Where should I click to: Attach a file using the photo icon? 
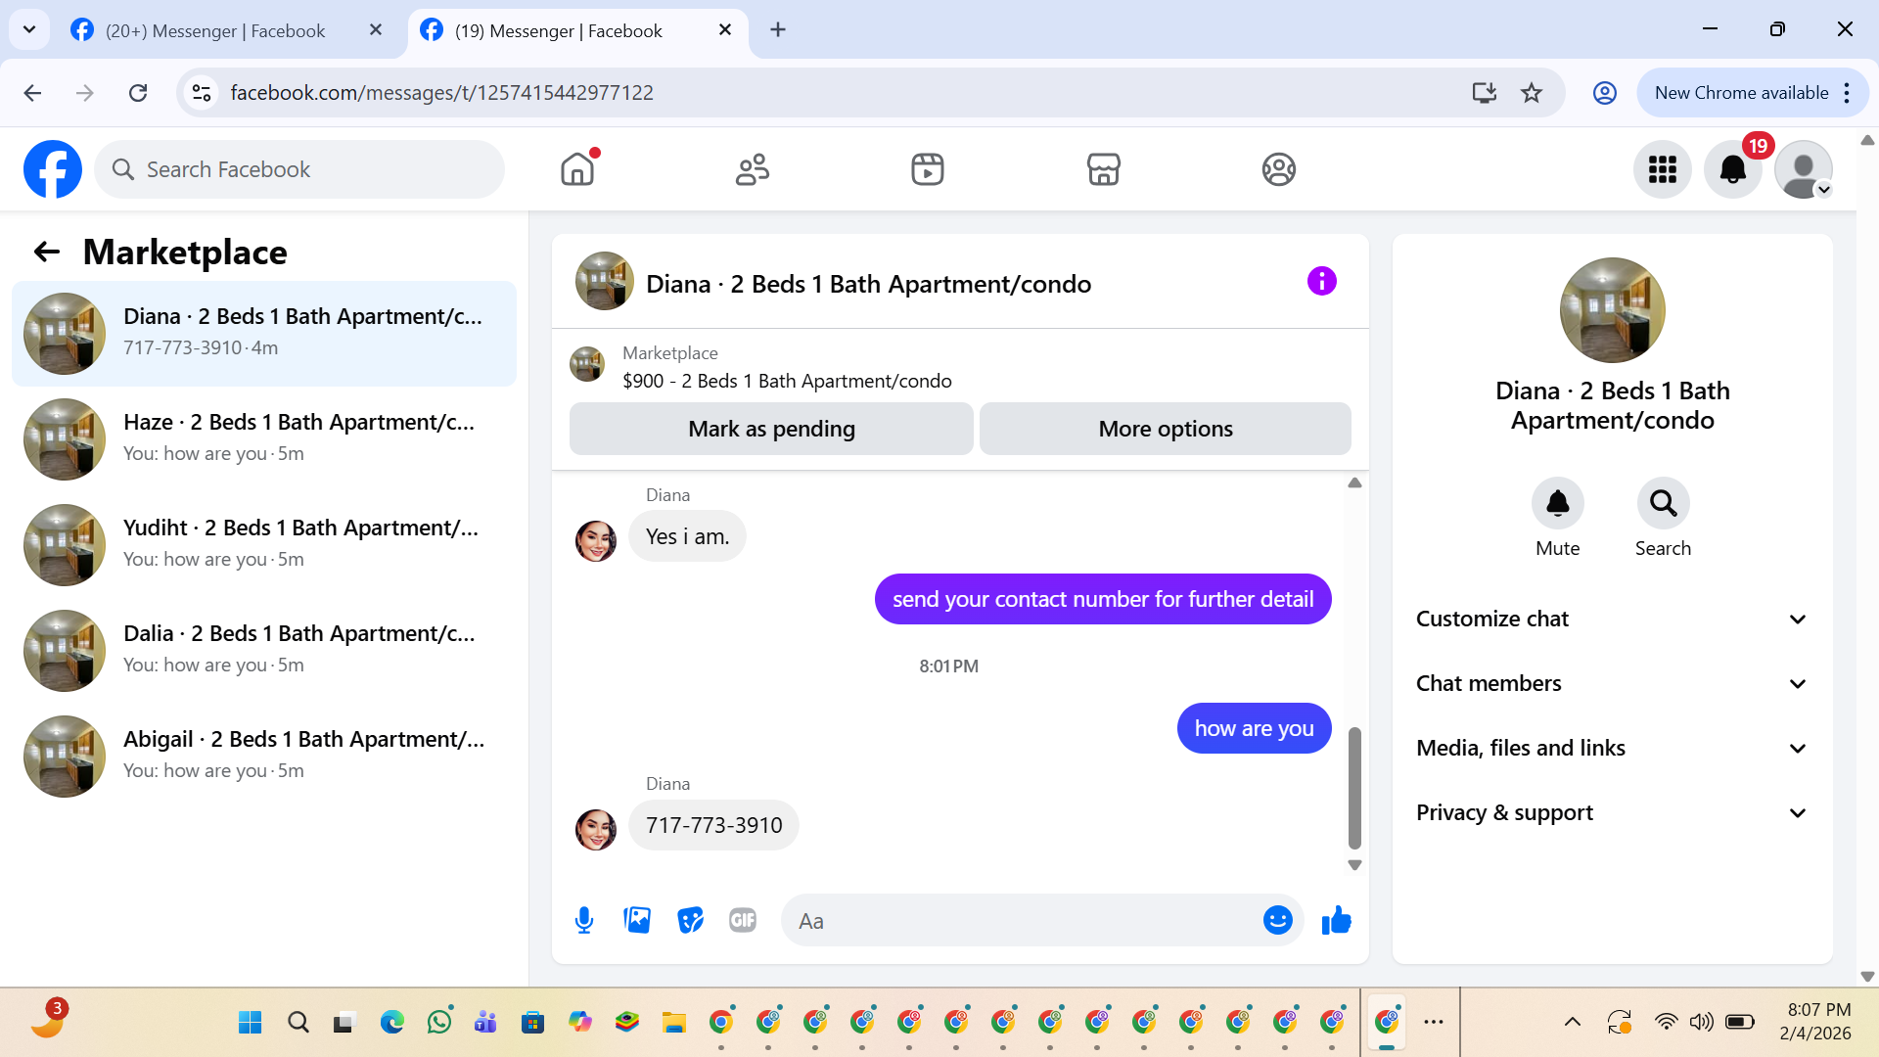pyautogui.click(x=637, y=920)
